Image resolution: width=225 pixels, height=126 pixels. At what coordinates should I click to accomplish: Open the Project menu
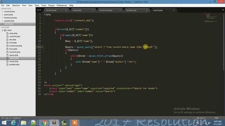pyautogui.click(x=51, y=6)
